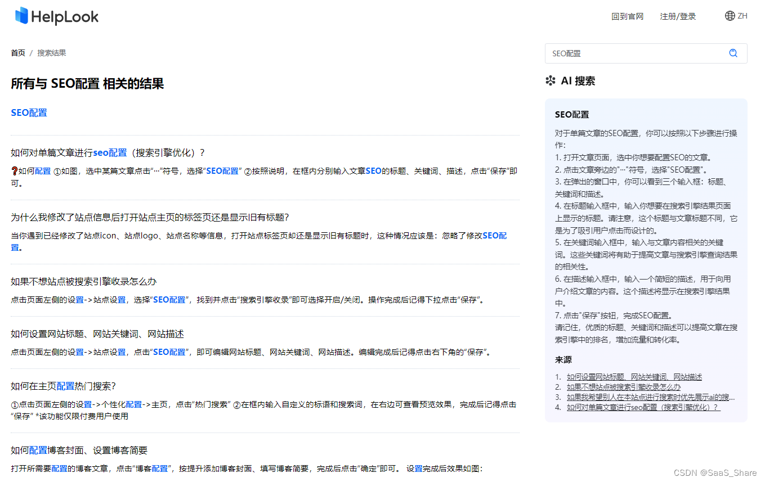Open 注册/登录 page

coord(678,16)
